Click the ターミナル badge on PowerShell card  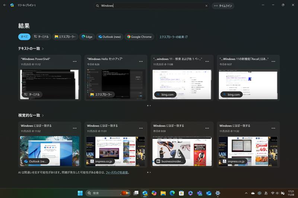pos(32,94)
